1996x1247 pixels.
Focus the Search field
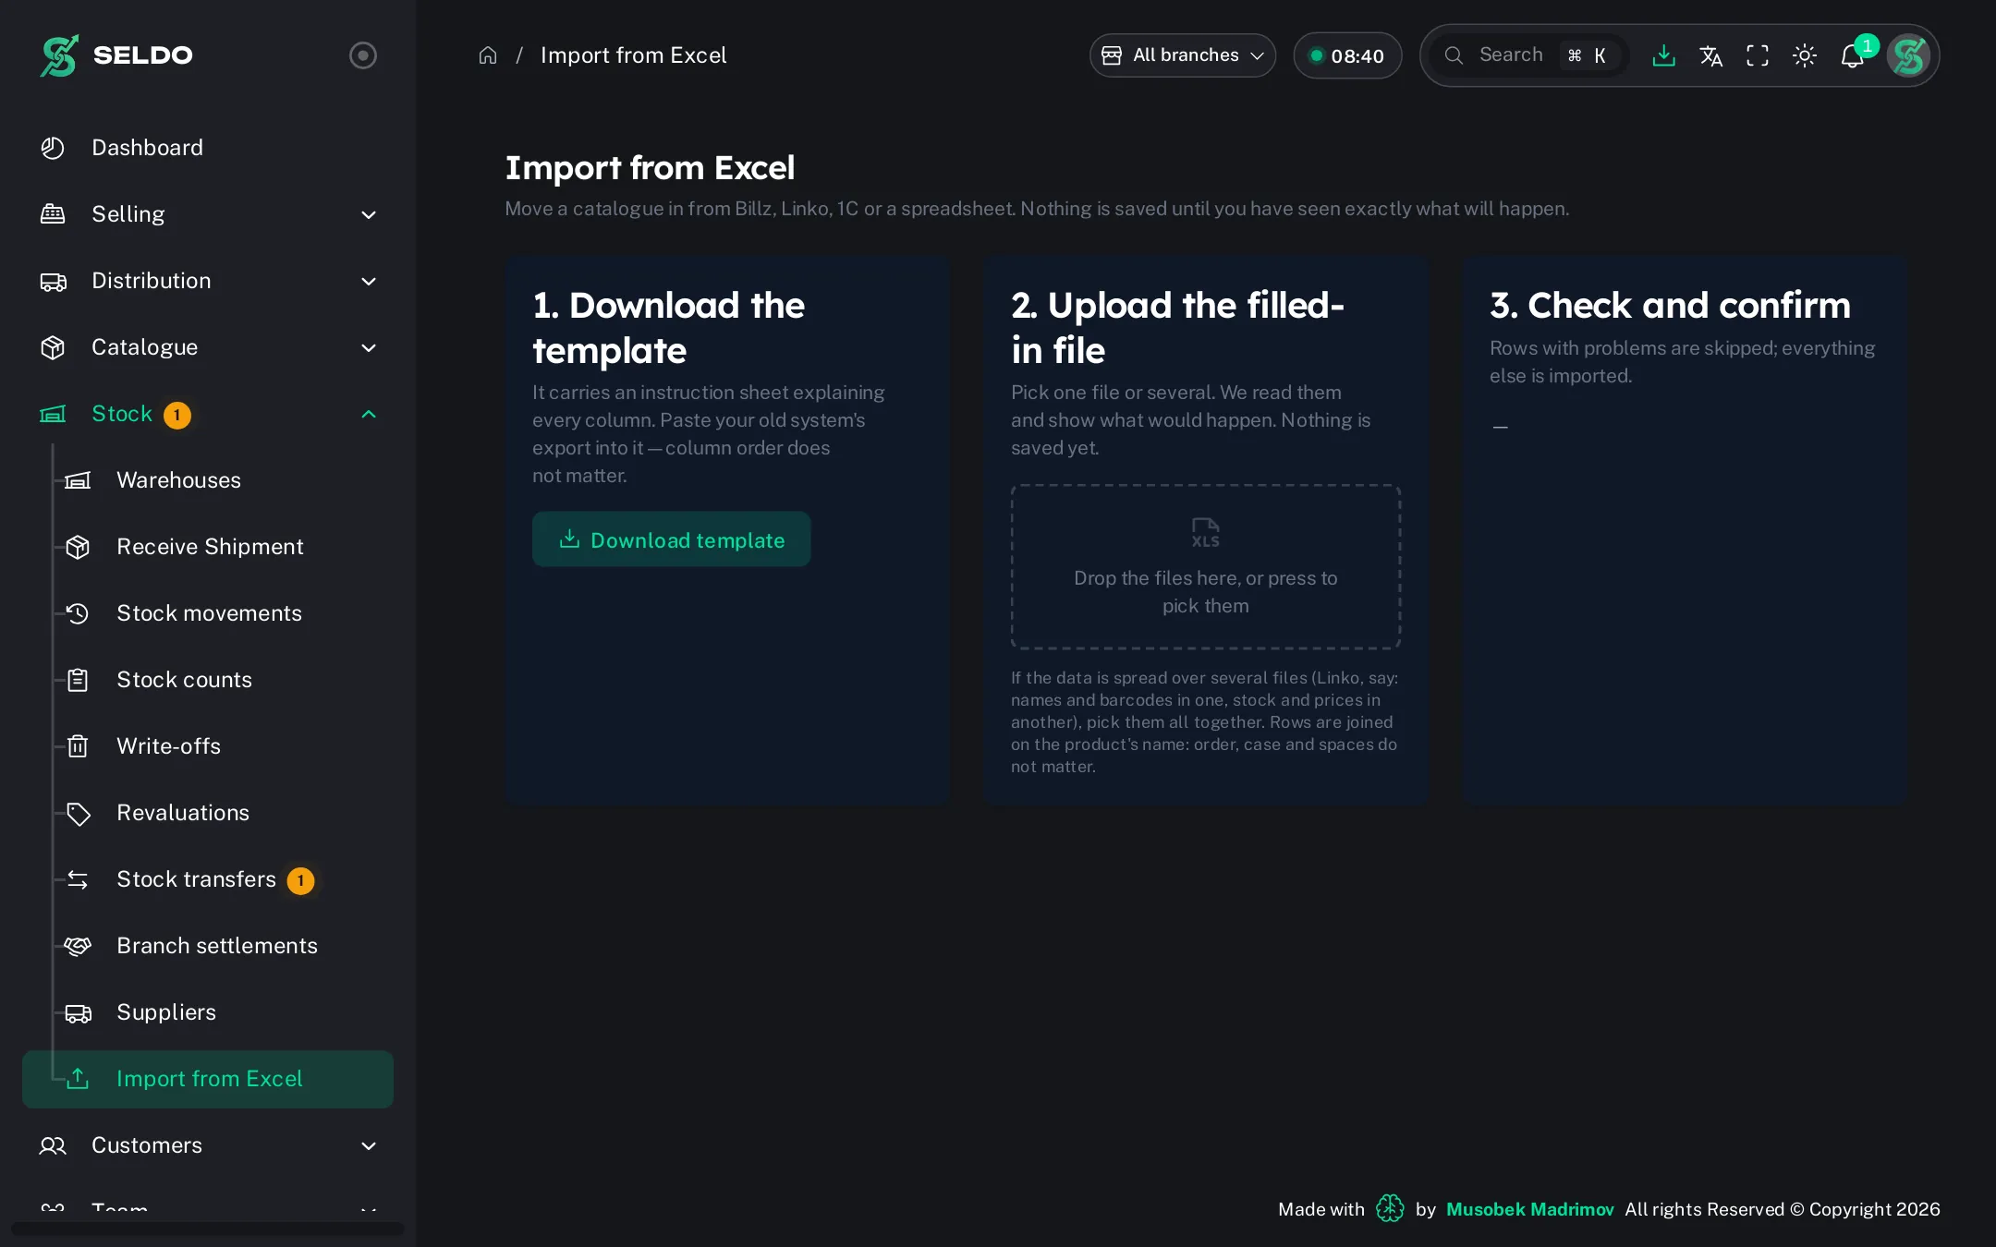point(1527,55)
